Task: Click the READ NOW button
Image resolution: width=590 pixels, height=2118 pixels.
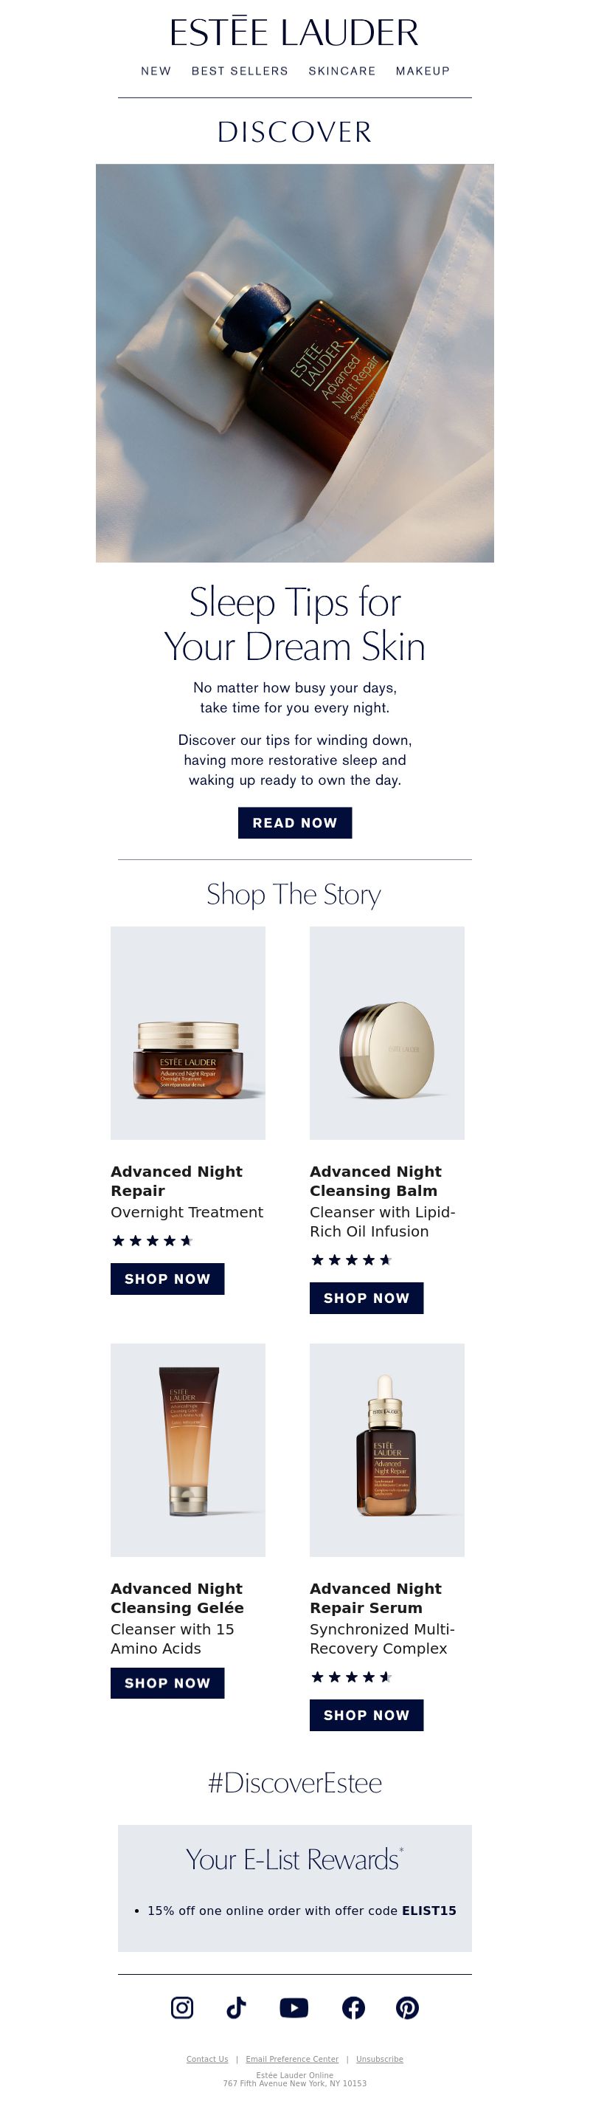Action: [295, 822]
